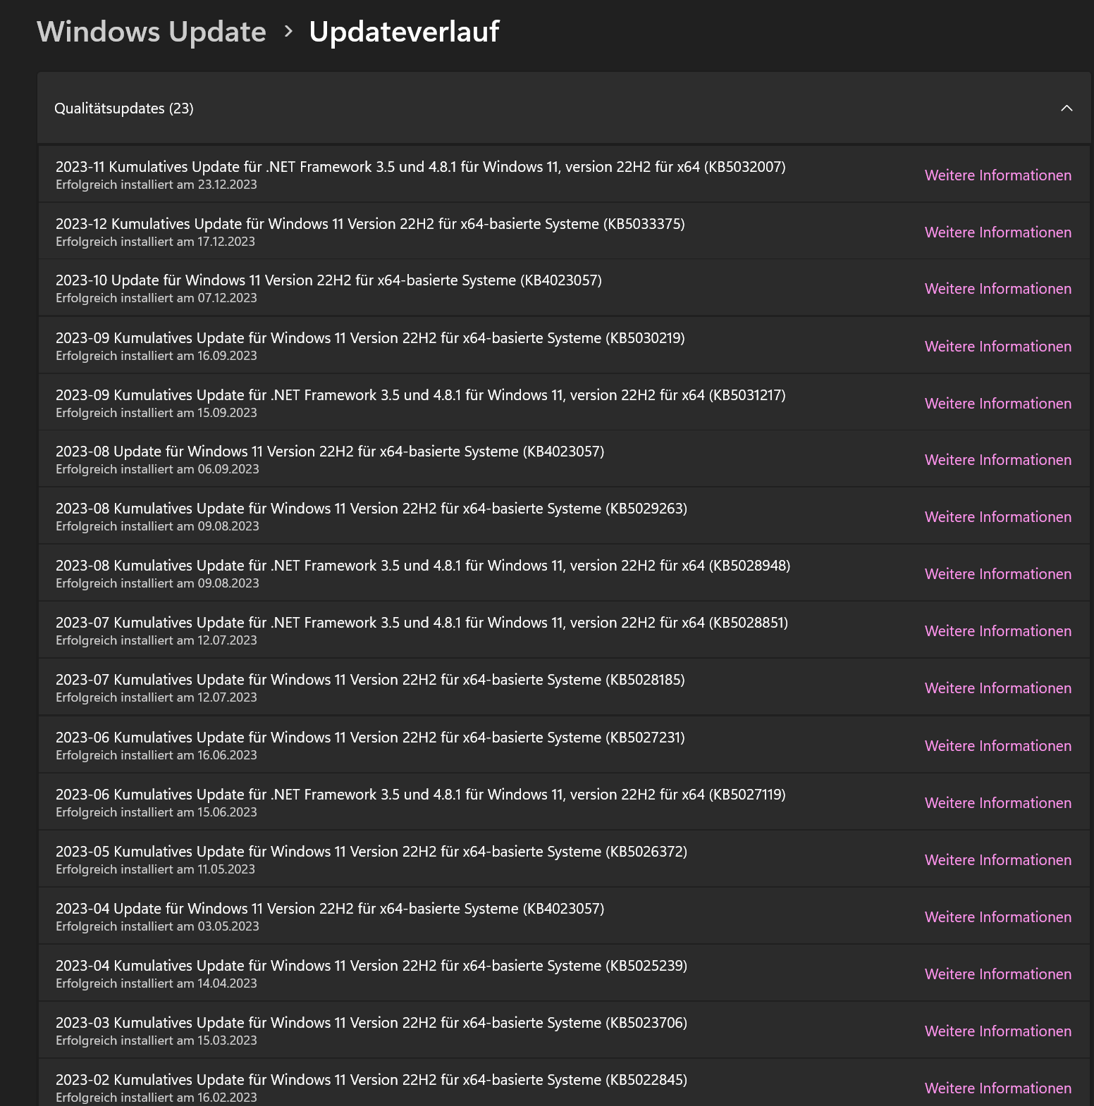Open the Qualitätsupdates (23) header
The image size is (1094, 1106).
click(x=124, y=109)
